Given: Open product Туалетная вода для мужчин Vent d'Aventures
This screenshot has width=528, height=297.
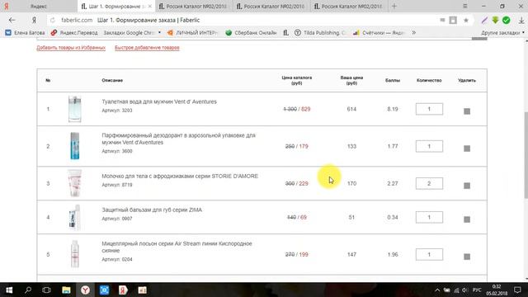Looking at the screenshot, I should 159,101.
